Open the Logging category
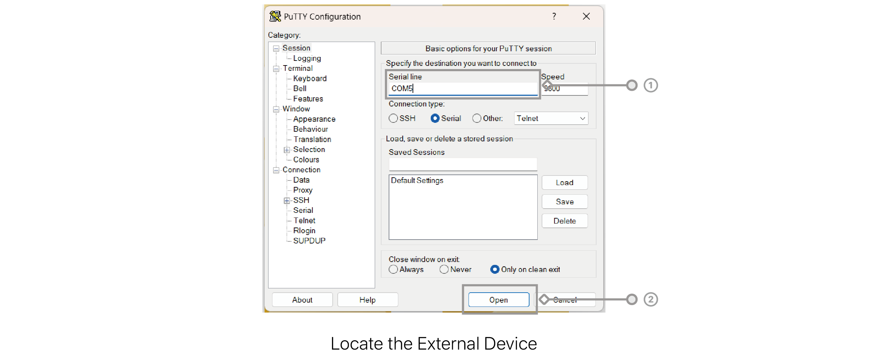 point(307,58)
